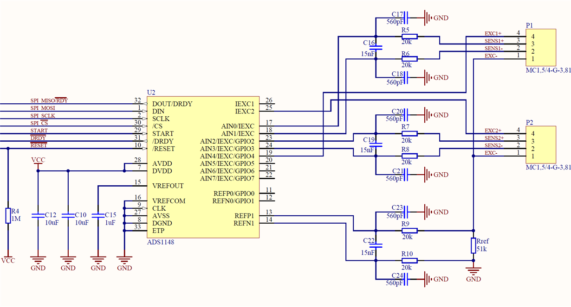This screenshot has width=571, height=307.
Task: Select capacitor C23 560pF
Action: tap(406, 212)
